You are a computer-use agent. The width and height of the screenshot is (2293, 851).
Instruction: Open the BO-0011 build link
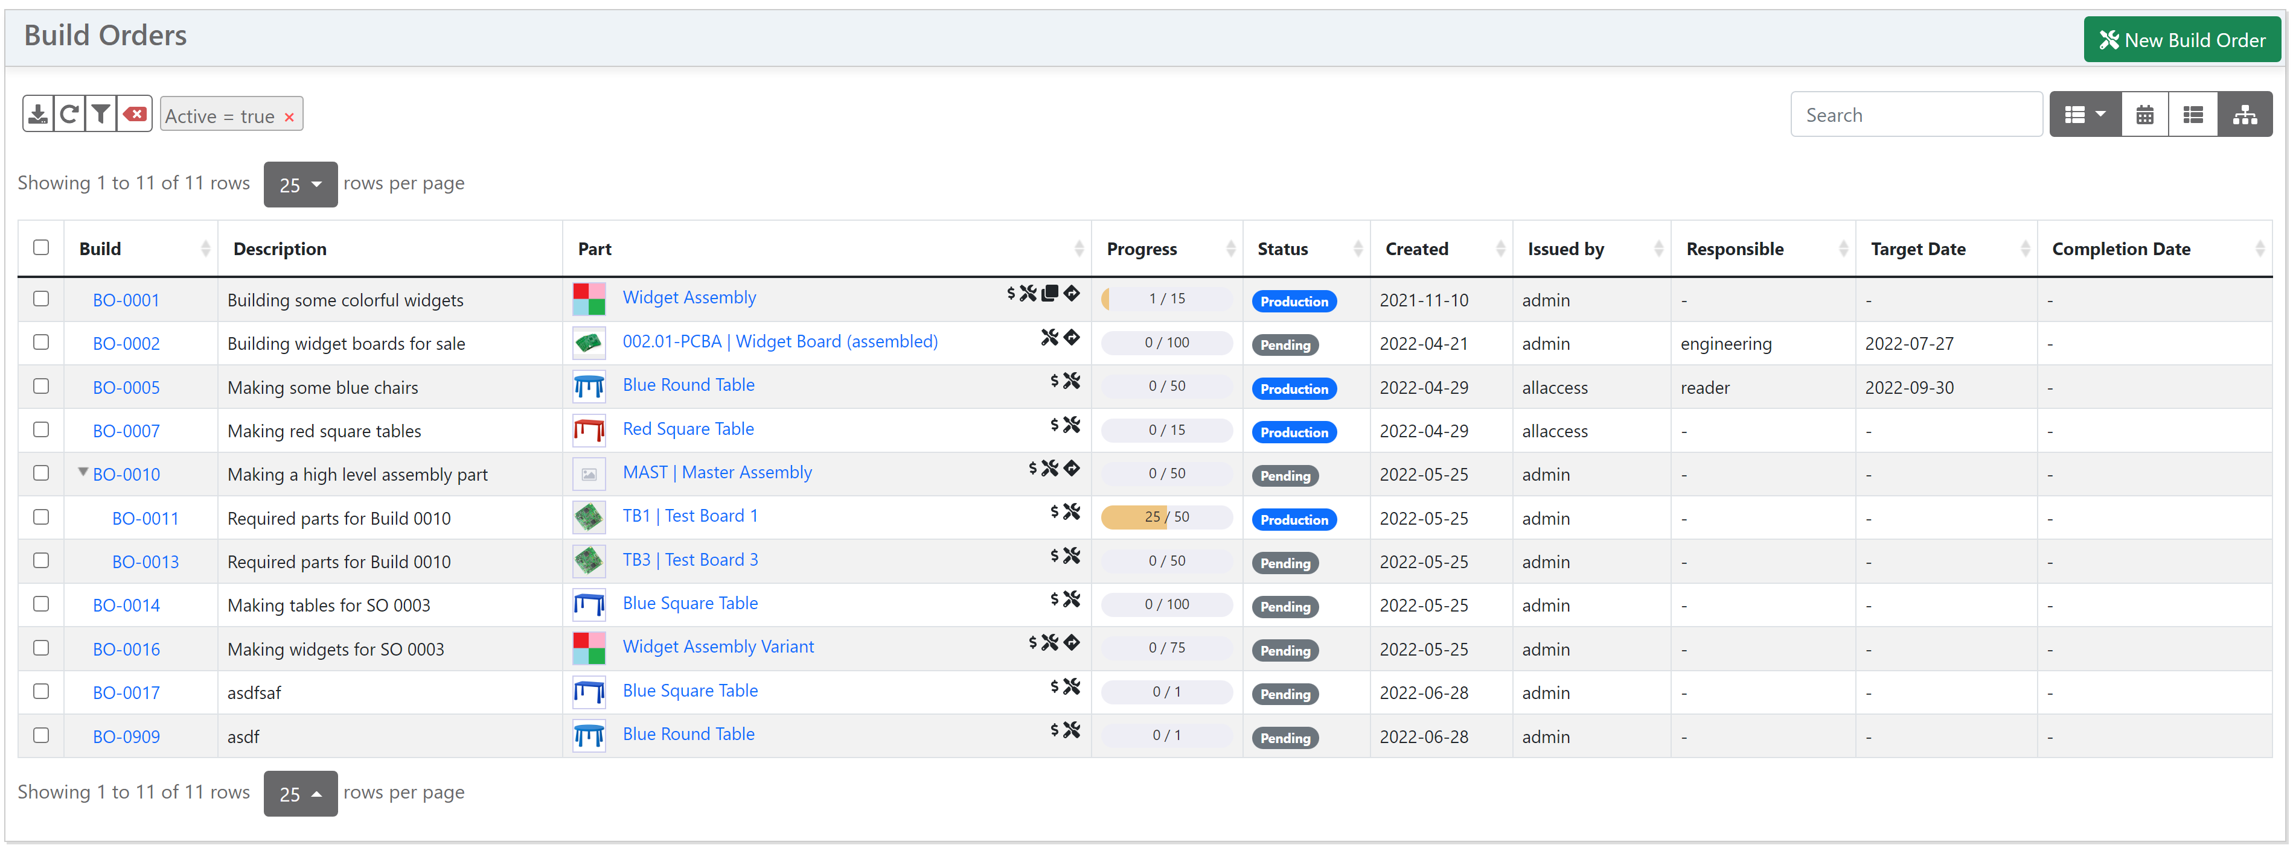tap(145, 519)
